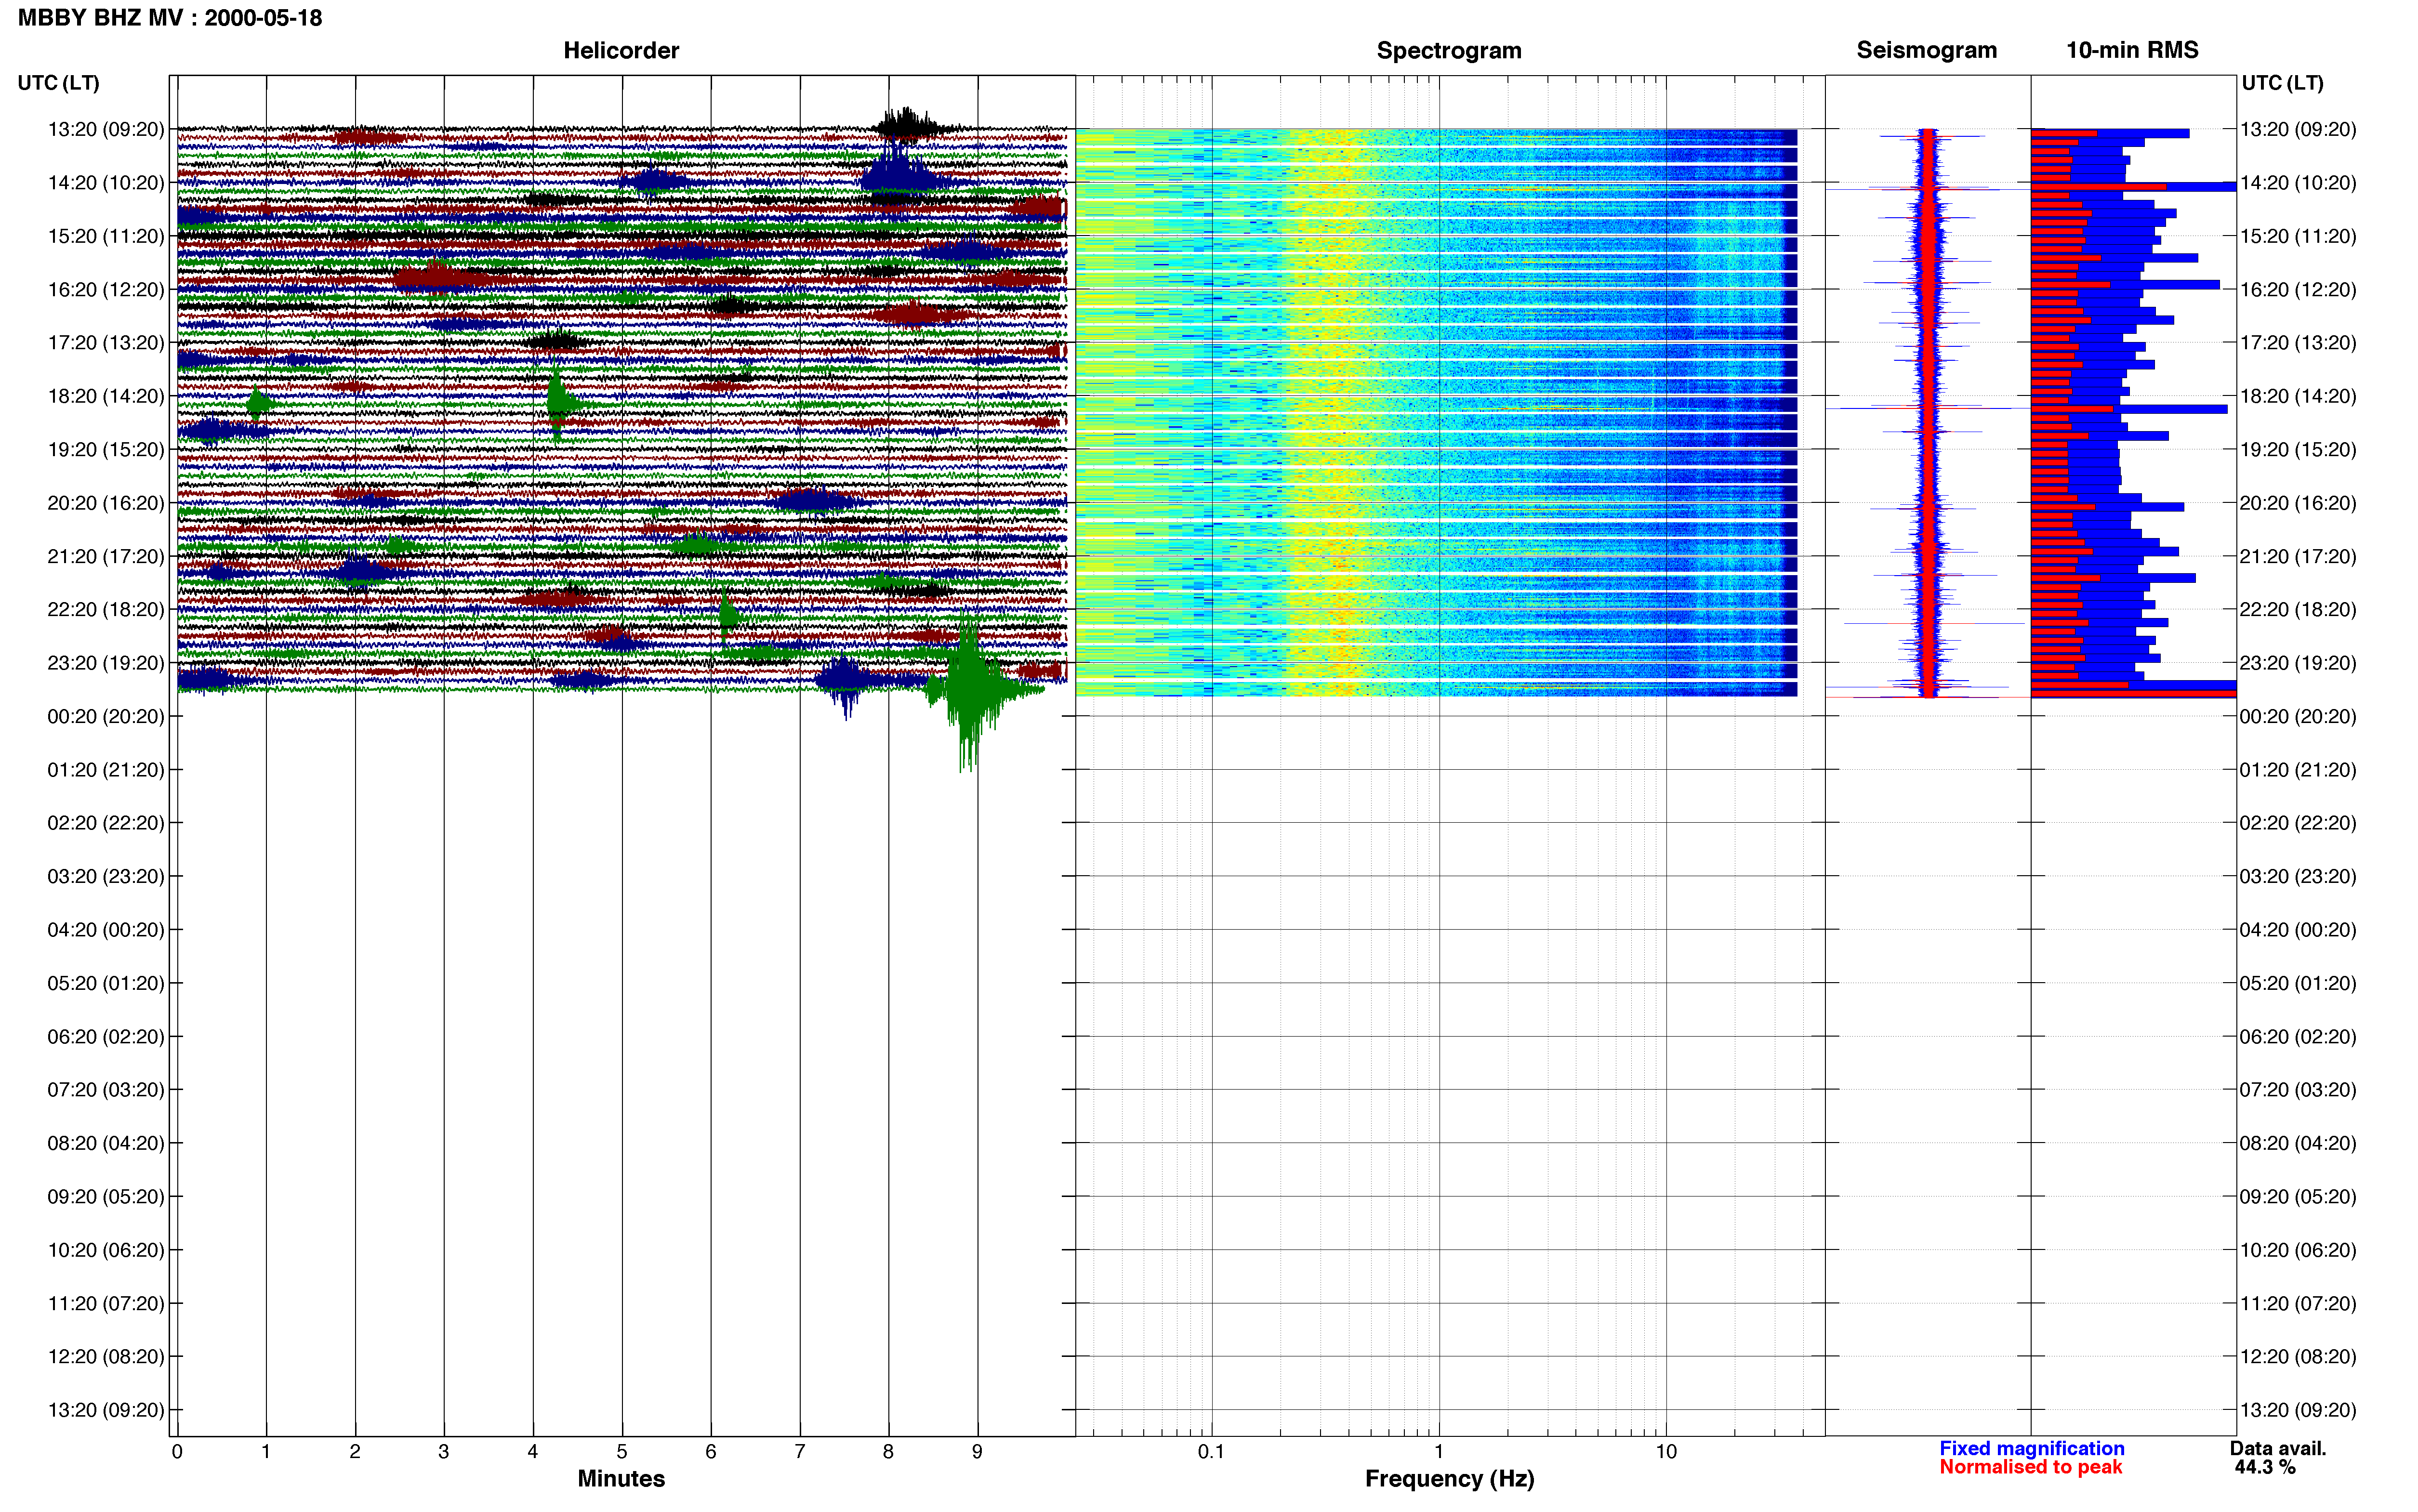The height and width of the screenshot is (1512, 2418).
Task: Click helicorder axis tick 12:20 (08:20)
Action: [106, 1357]
